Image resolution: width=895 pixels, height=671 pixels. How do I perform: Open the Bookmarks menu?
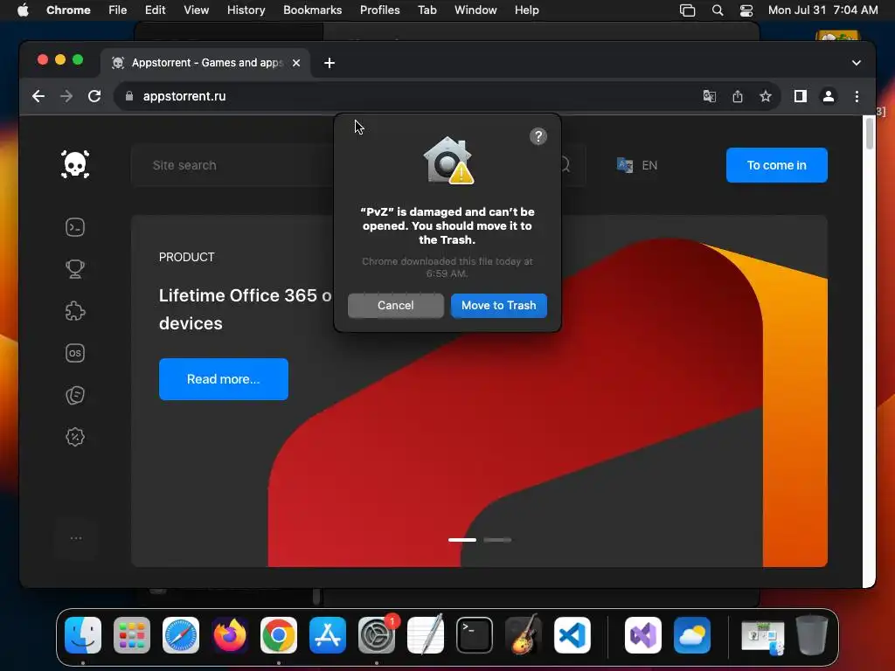312,10
